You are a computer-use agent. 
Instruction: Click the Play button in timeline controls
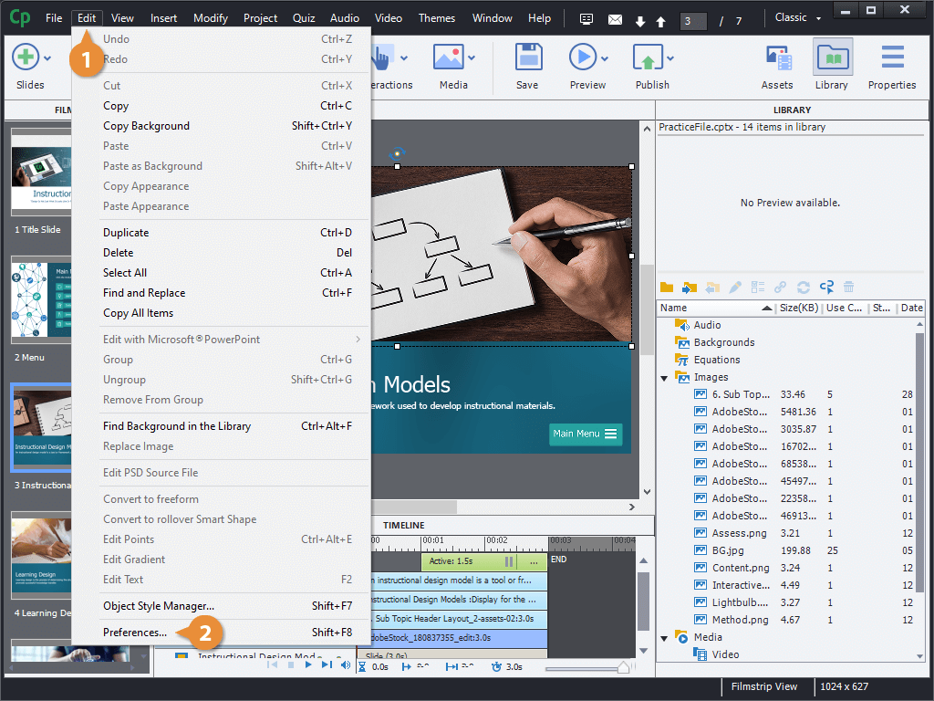click(x=308, y=664)
